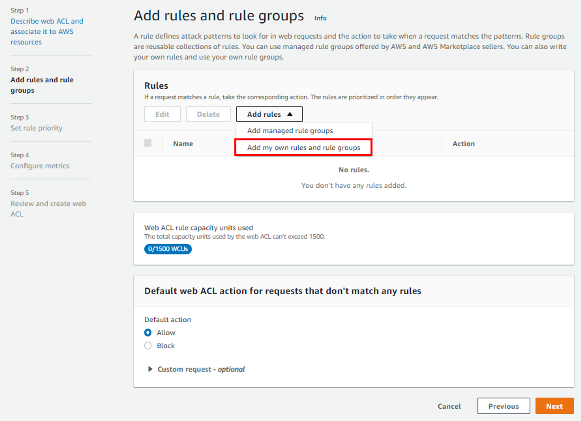Click the Delete rule button

208,114
